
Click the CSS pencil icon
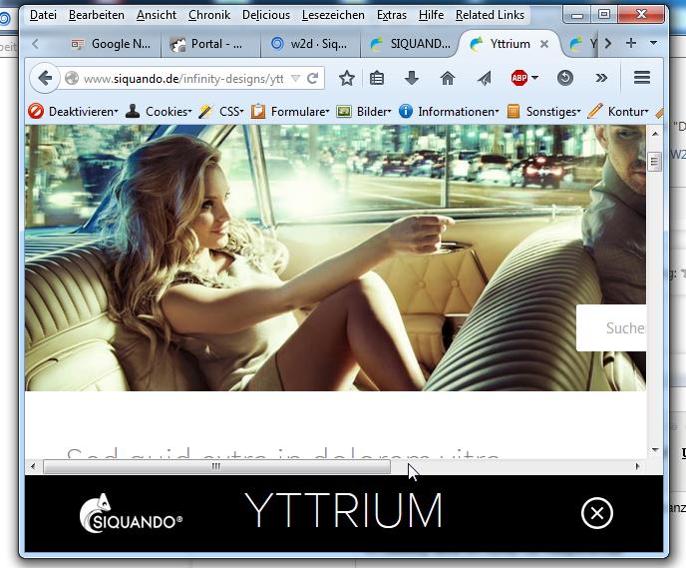tap(205, 111)
